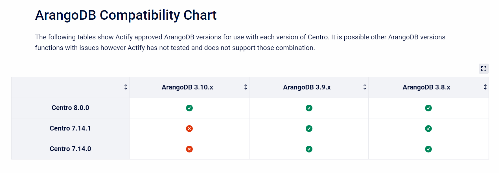
Task: Click red cross for Centro 7.14.1 ArangoDB 3.10.x
Action: point(189,129)
